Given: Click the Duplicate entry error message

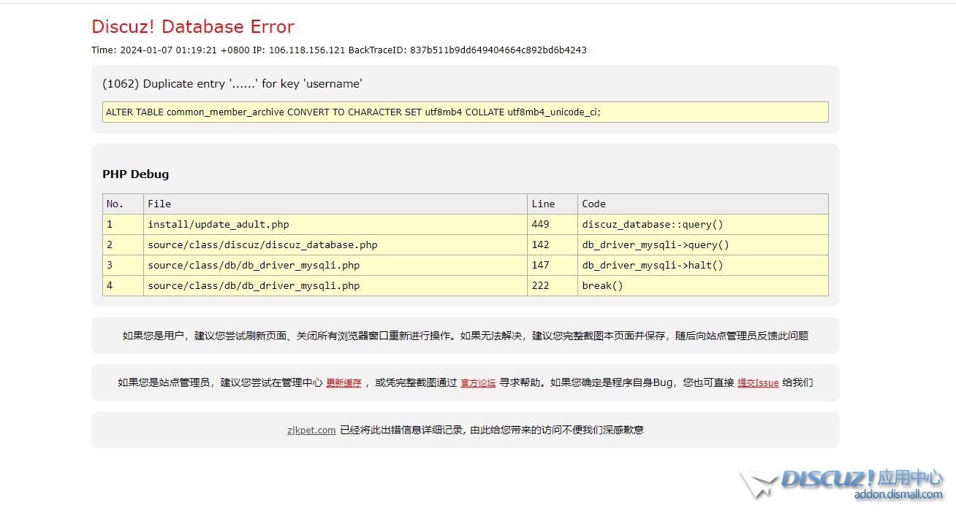Looking at the screenshot, I should coord(232,84).
